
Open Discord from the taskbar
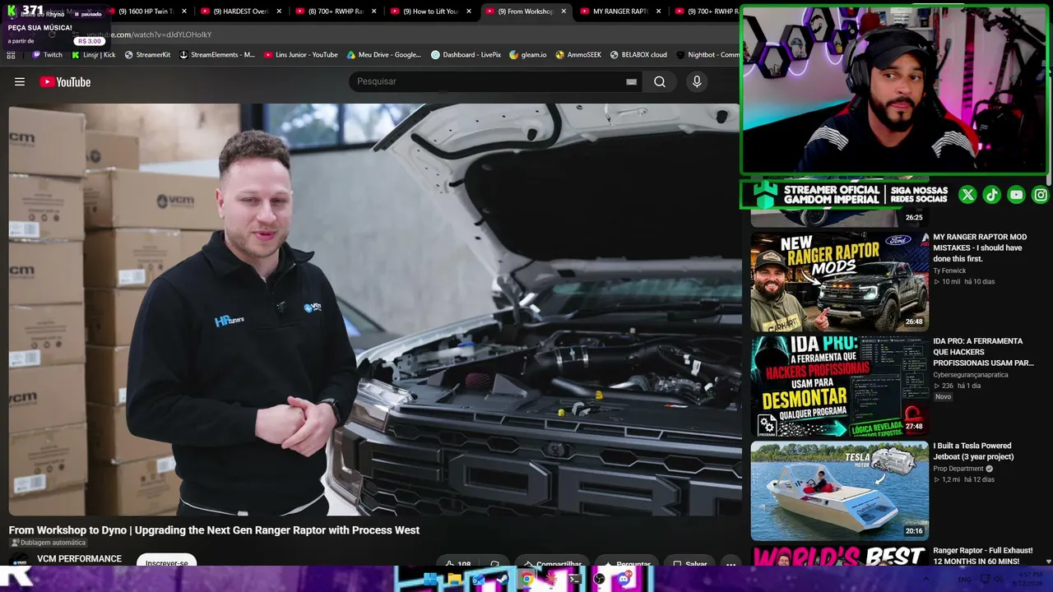tap(624, 579)
